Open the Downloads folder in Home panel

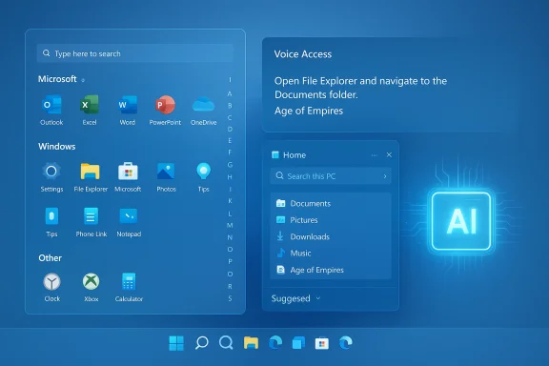click(331, 236)
